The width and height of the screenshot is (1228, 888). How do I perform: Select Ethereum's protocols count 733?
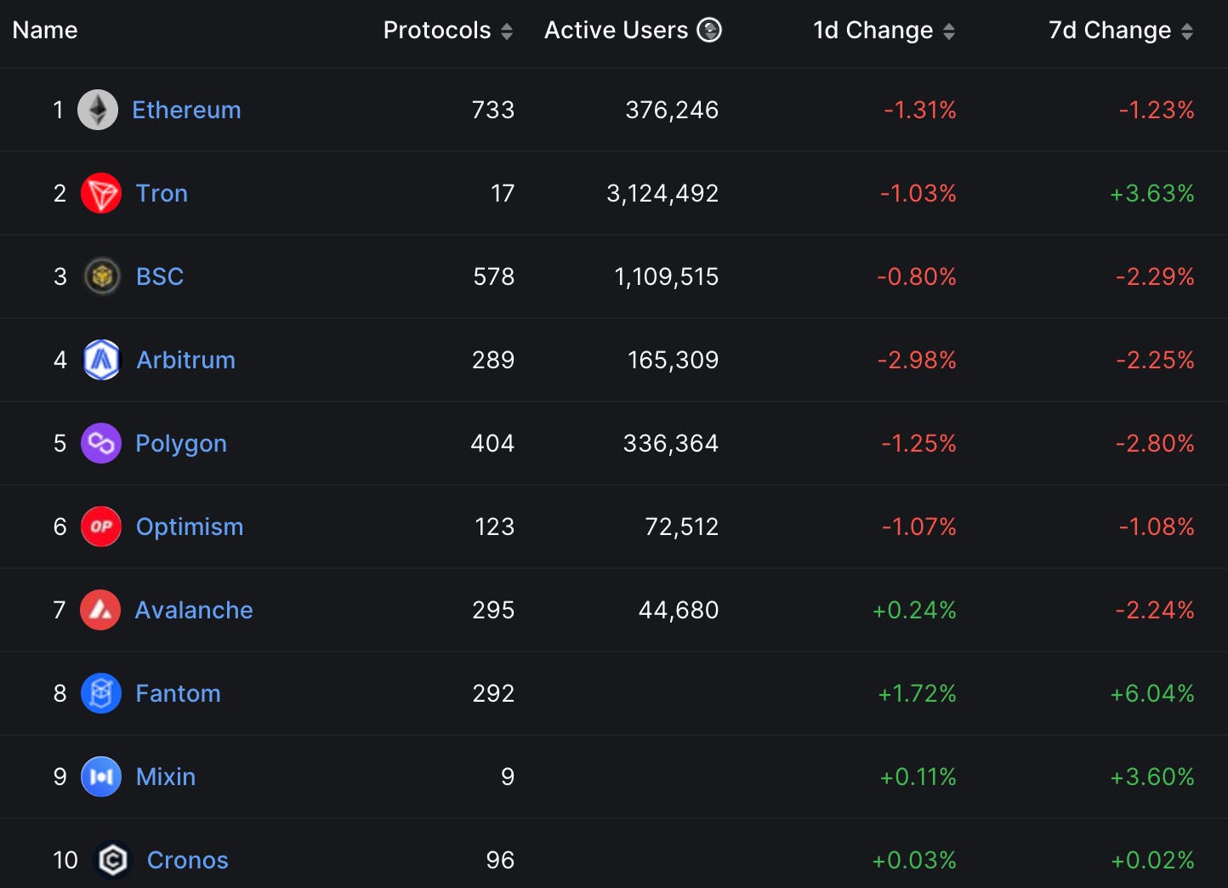[x=493, y=110]
